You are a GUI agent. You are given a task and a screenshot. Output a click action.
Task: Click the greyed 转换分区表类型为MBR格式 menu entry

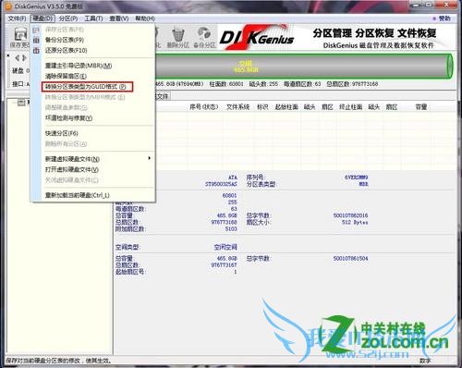tap(85, 97)
